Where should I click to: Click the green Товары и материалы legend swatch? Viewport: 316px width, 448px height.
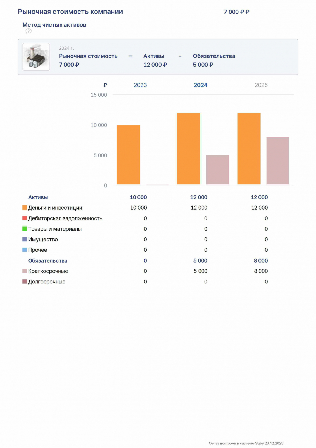tap(24, 229)
